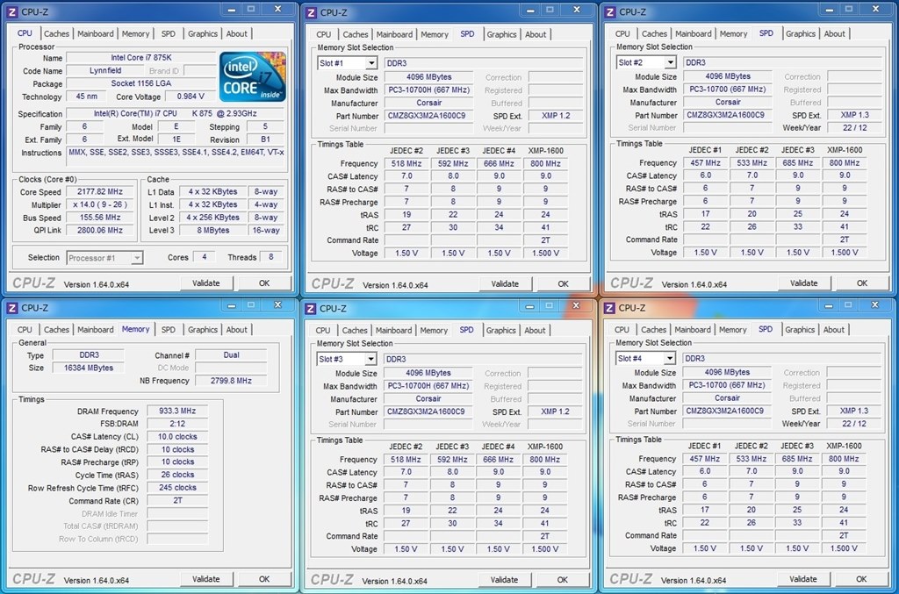Click the DRAM Frequency value '933.3 MHz'
The width and height of the screenshot is (899, 594).
[x=177, y=411]
